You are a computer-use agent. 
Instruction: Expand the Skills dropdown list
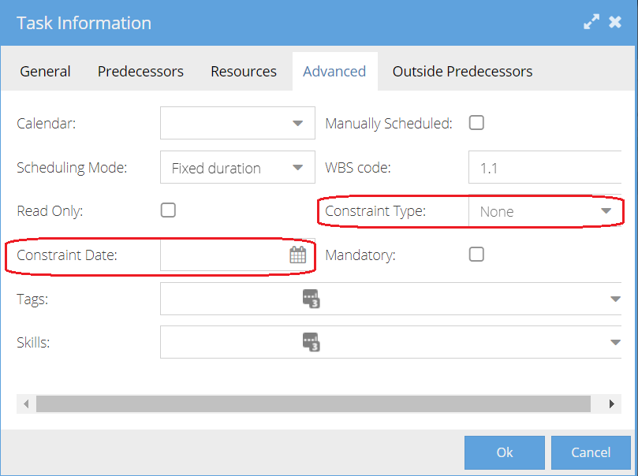[614, 342]
